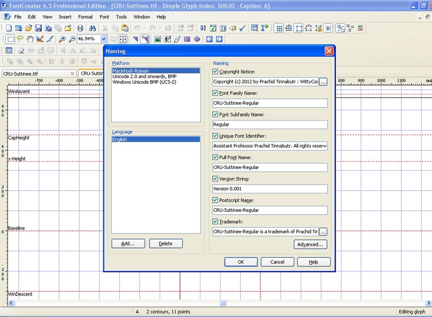Image resolution: width=432 pixels, height=317 pixels.
Task: Select Windows Unicode BMP (UCS-2) platform
Action: tap(144, 82)
